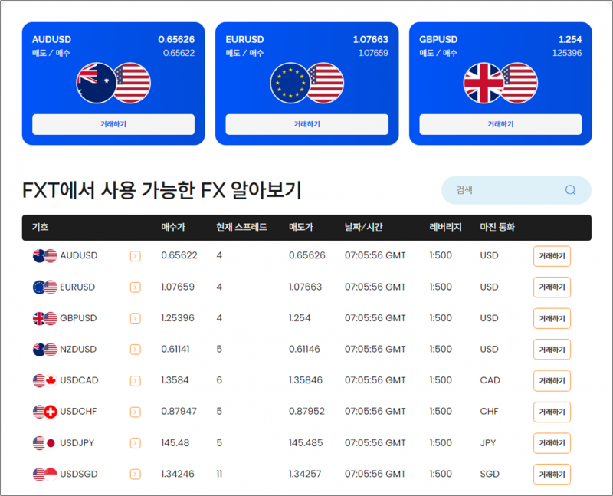The image size is (613, 496).
Task: Click the USDJPY bid price 145.48
Action: point(175,443)
